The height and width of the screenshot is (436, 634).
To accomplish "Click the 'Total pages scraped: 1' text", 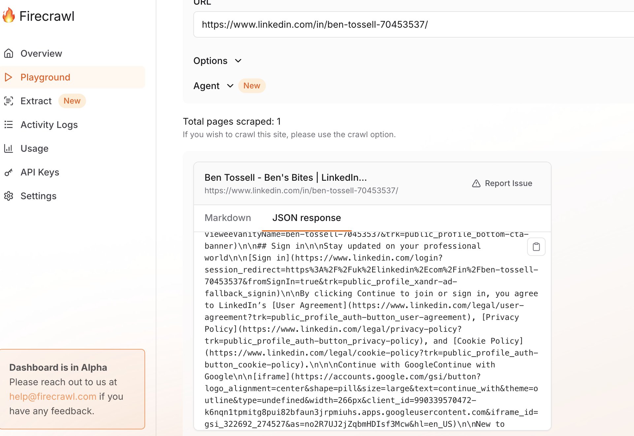I will (x=232, y=121).
